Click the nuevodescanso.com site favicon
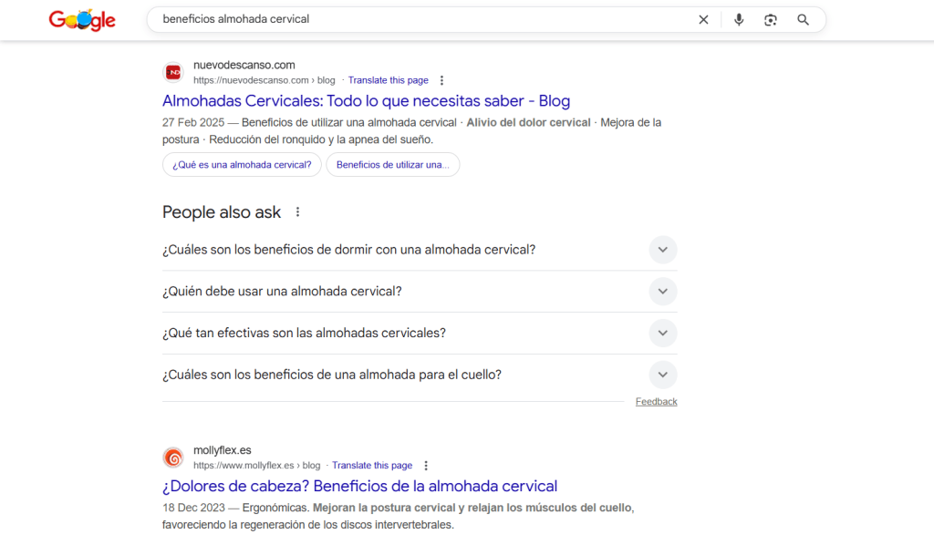The image size is (934, 545). click(x=173, y=72)
